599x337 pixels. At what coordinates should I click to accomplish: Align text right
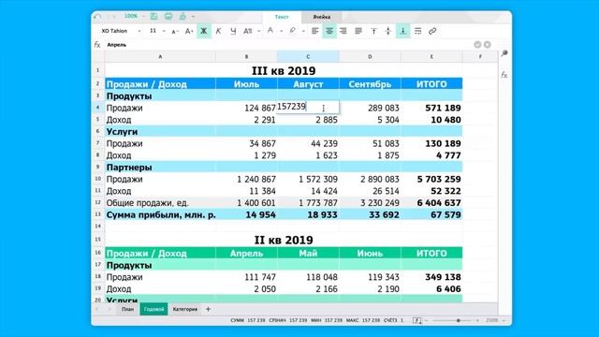pos(343,31)
